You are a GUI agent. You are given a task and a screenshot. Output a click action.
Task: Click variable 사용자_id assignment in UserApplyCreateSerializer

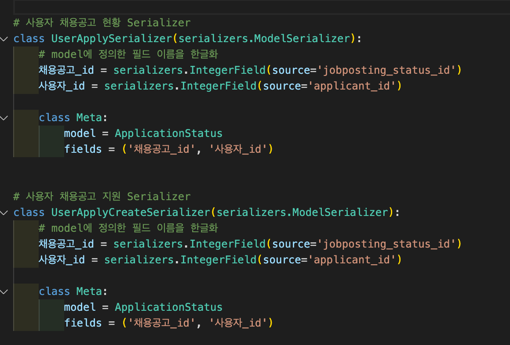click(x=62, y=260)
